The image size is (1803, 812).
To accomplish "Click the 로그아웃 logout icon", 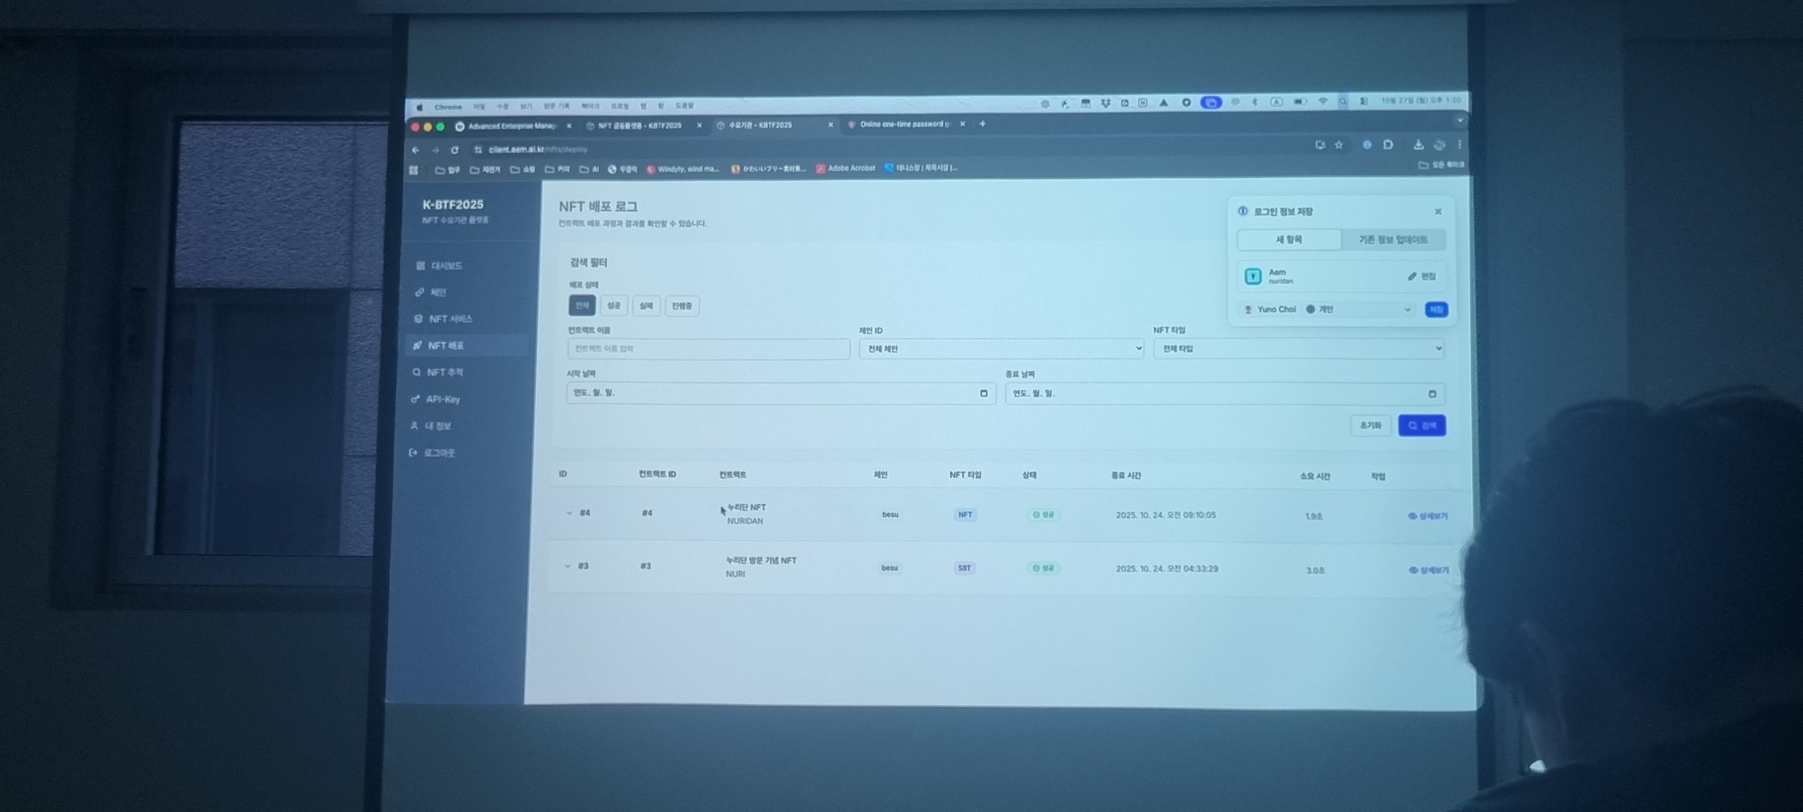I will click(413, 453).
